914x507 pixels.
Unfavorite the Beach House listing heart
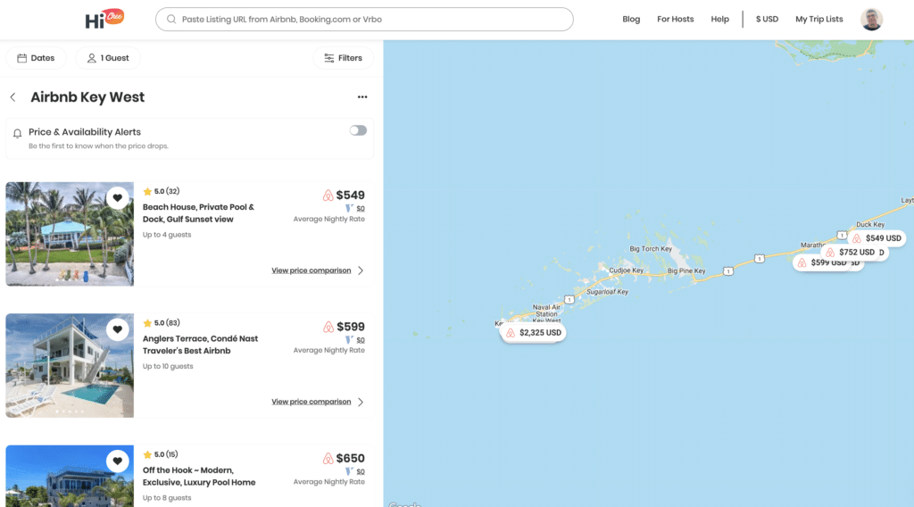click(117, 198)
